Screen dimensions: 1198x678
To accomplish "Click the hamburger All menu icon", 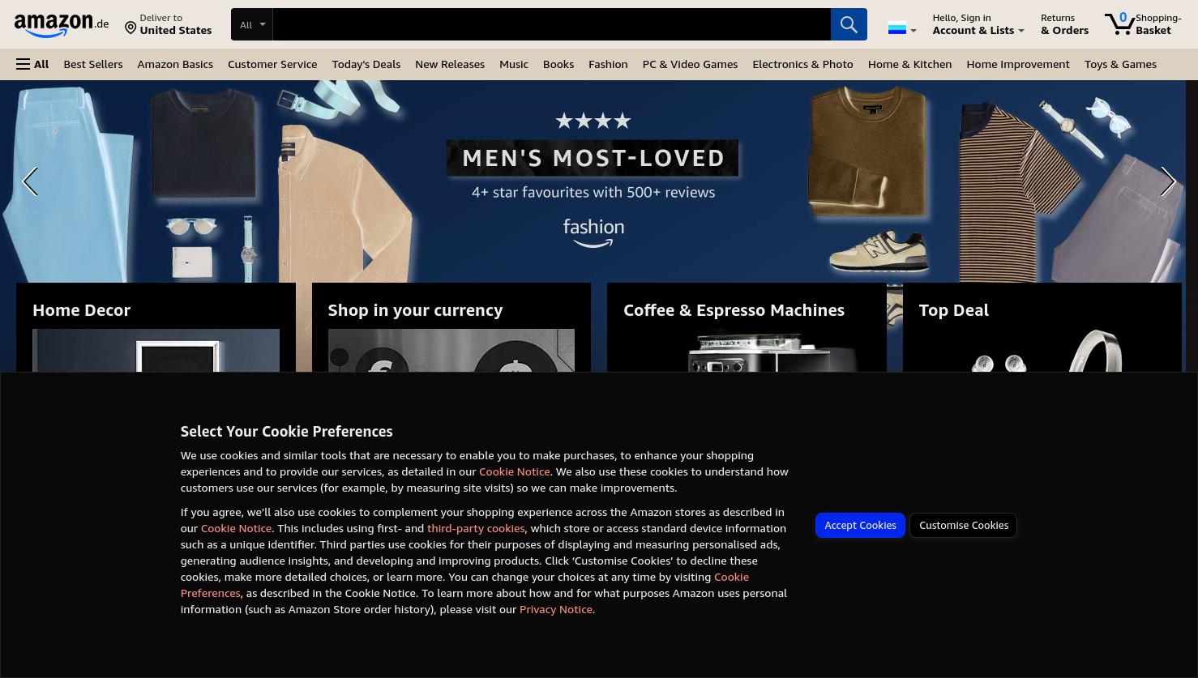I will (32, 64).
